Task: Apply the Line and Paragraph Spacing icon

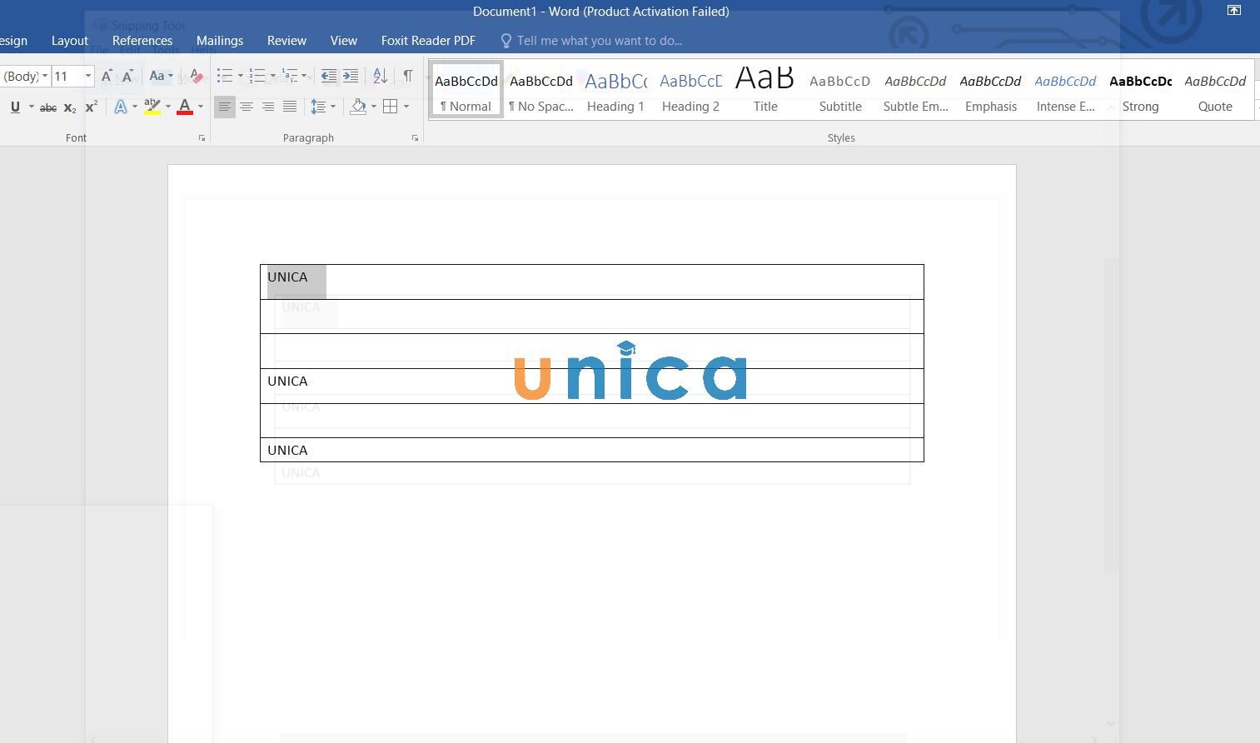Action: pyautogui.click(x=317, y=107)
